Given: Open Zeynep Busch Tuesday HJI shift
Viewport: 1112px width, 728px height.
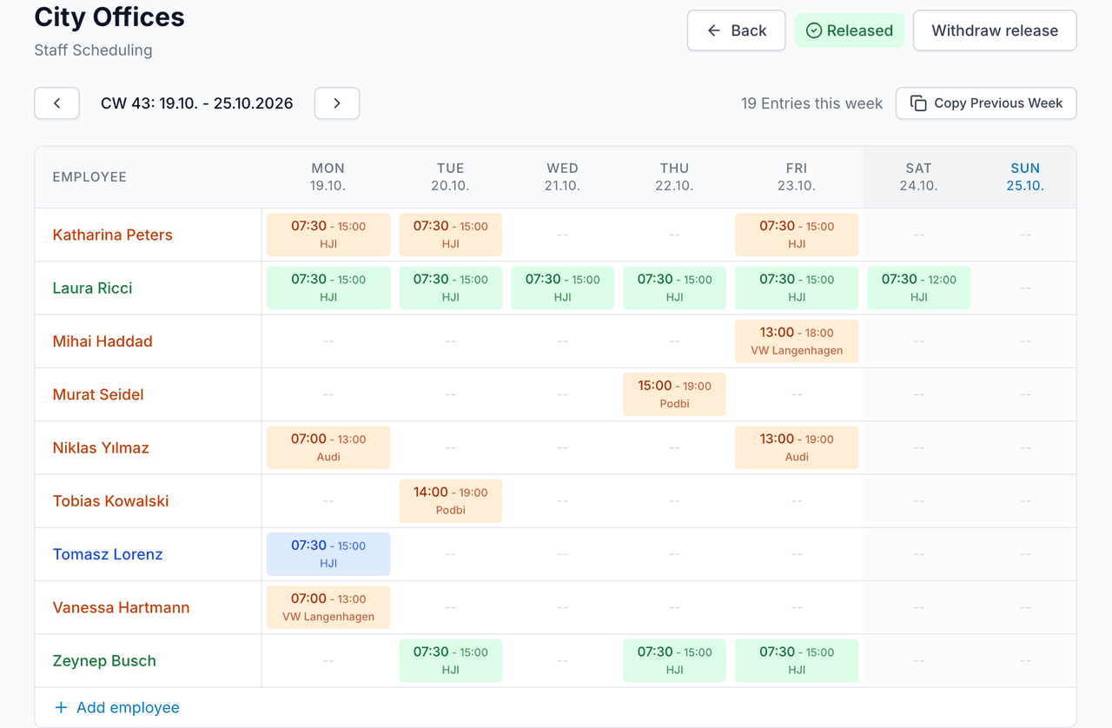Looking at the screenshot, I should (450, 660).
